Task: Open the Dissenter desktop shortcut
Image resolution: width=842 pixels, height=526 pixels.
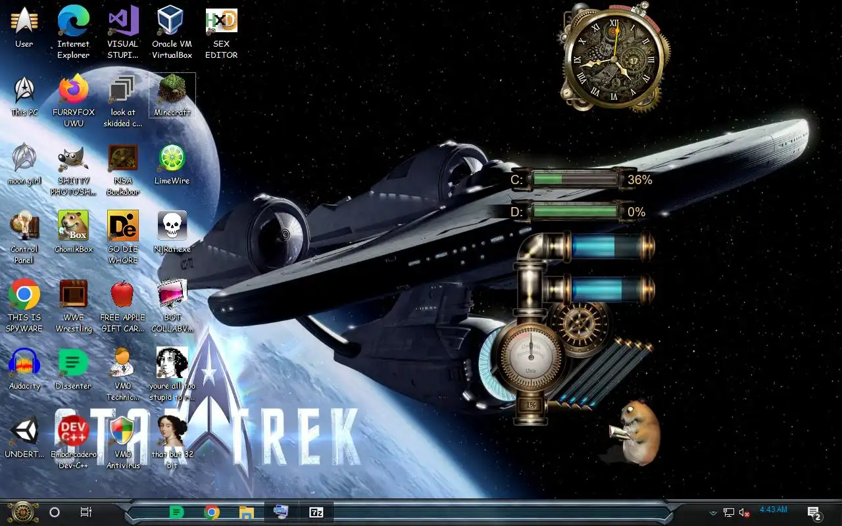Action: point(73,370)
